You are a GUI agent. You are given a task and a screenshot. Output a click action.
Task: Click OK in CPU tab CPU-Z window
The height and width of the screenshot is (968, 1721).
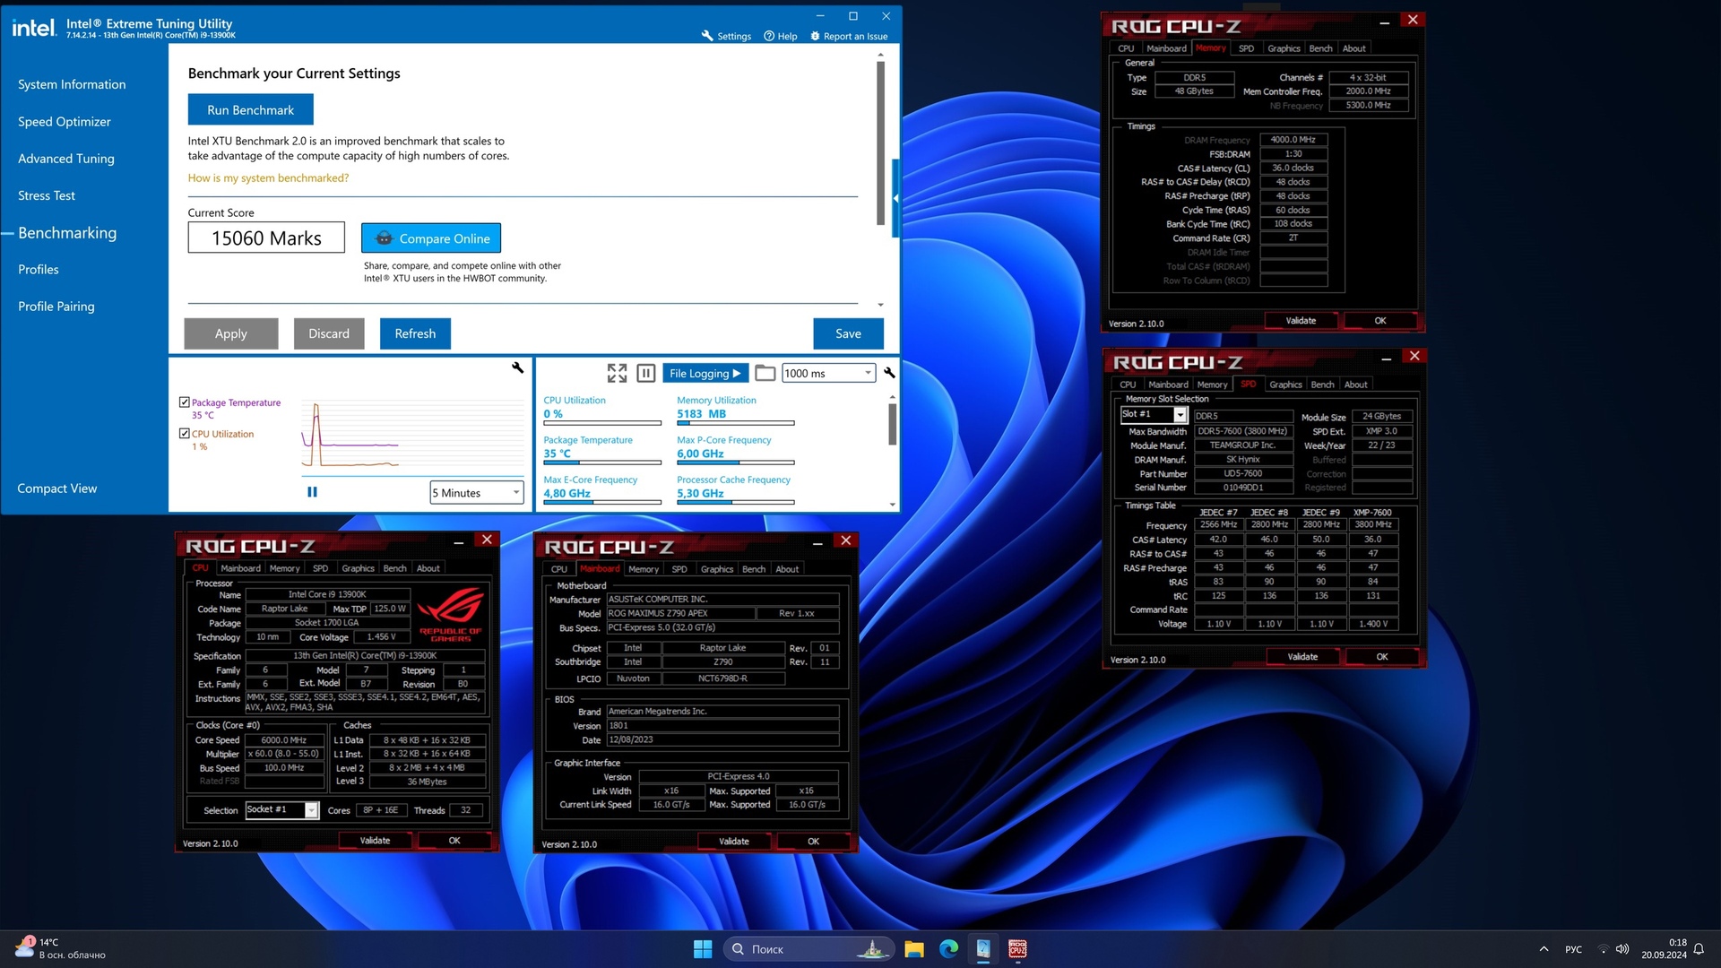[454, 841]
